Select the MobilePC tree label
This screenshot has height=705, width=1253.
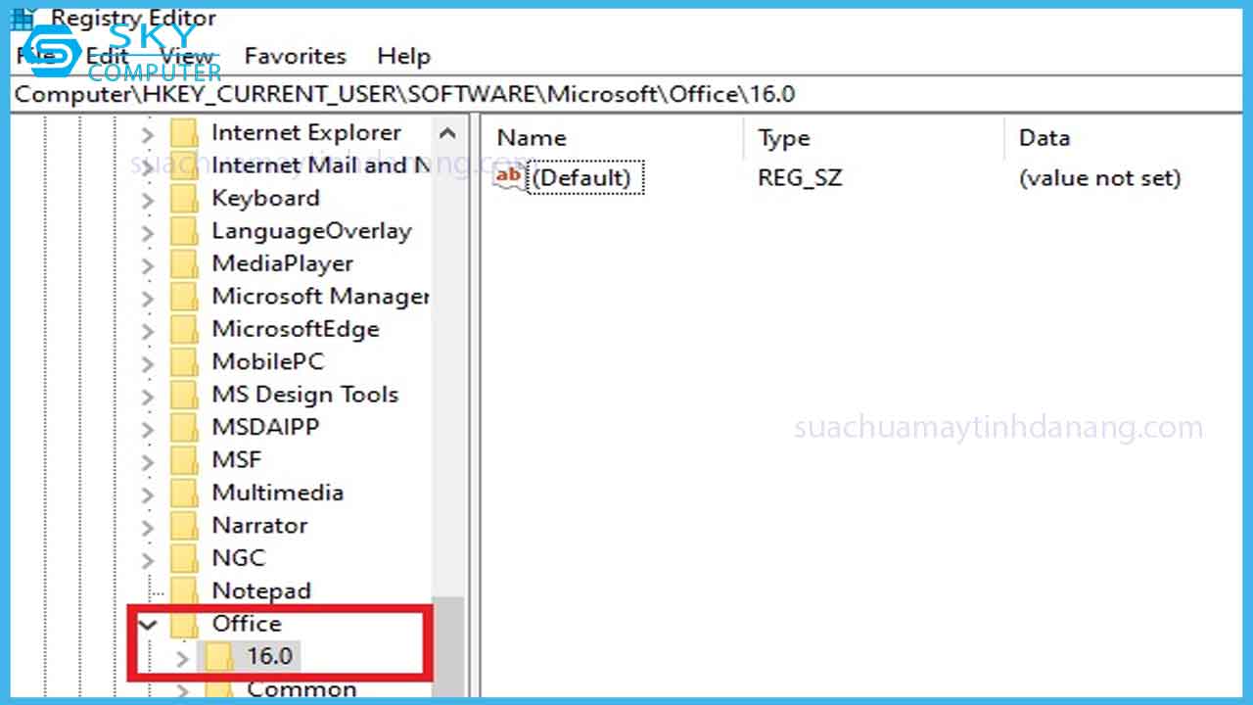[267, 362]
